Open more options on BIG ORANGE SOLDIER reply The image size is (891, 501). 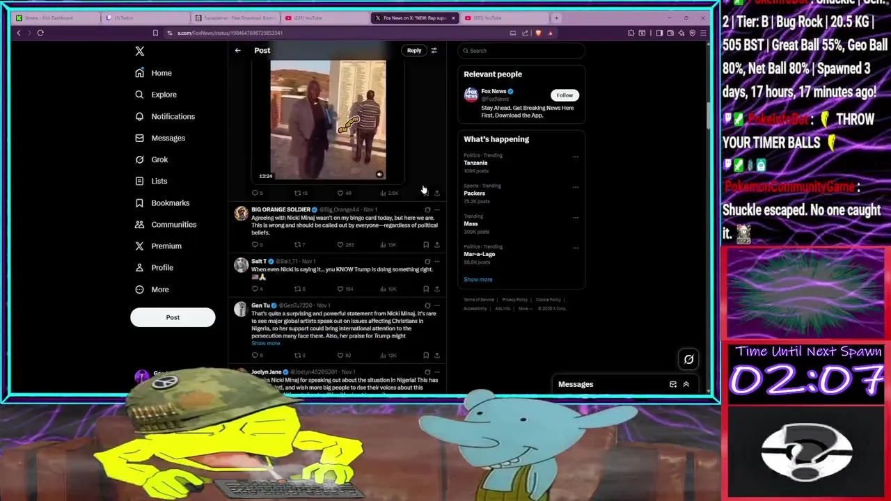[x=436, y=209]
